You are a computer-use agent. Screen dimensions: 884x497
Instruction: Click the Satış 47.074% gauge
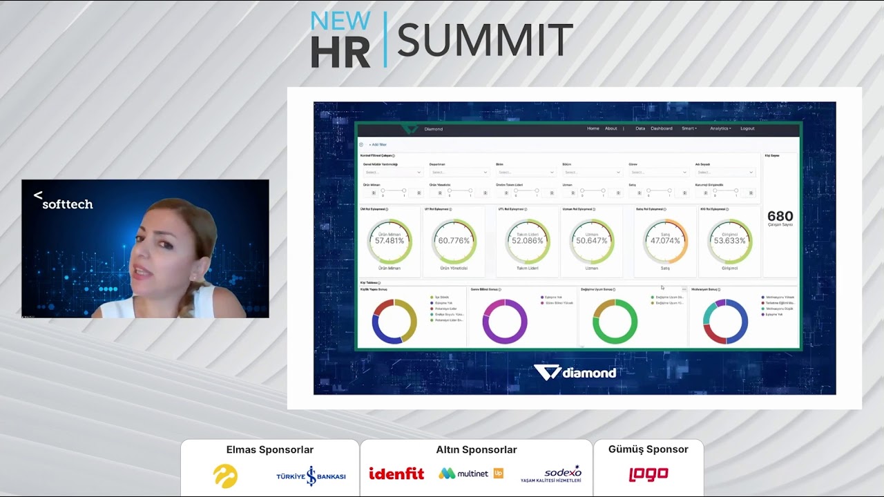666,242
